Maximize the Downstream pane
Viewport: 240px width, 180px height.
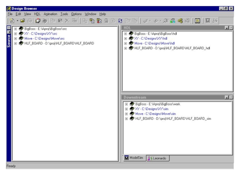click(x=226, y=97)
